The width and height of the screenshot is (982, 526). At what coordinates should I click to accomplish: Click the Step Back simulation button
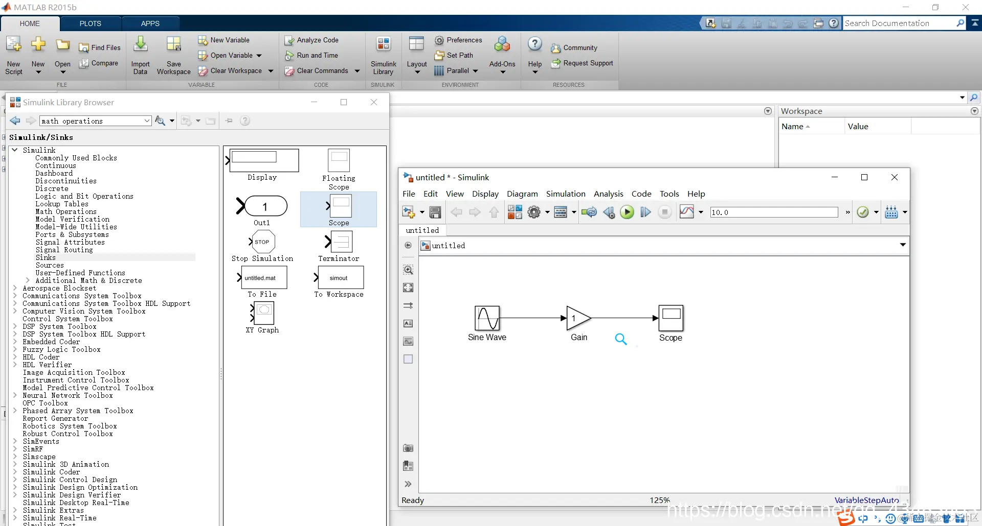pyautogui.click(x=609, y=212)
